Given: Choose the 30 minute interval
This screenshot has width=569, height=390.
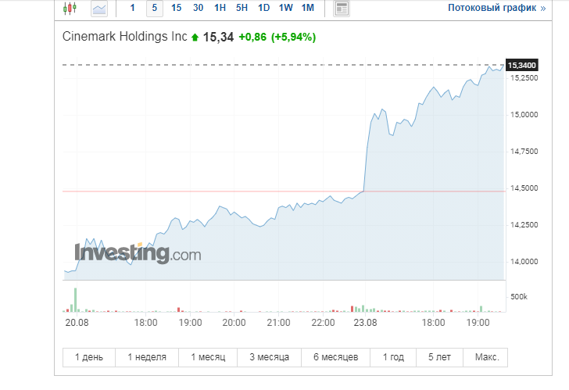Looking at the screenshot, I should 199,8.
